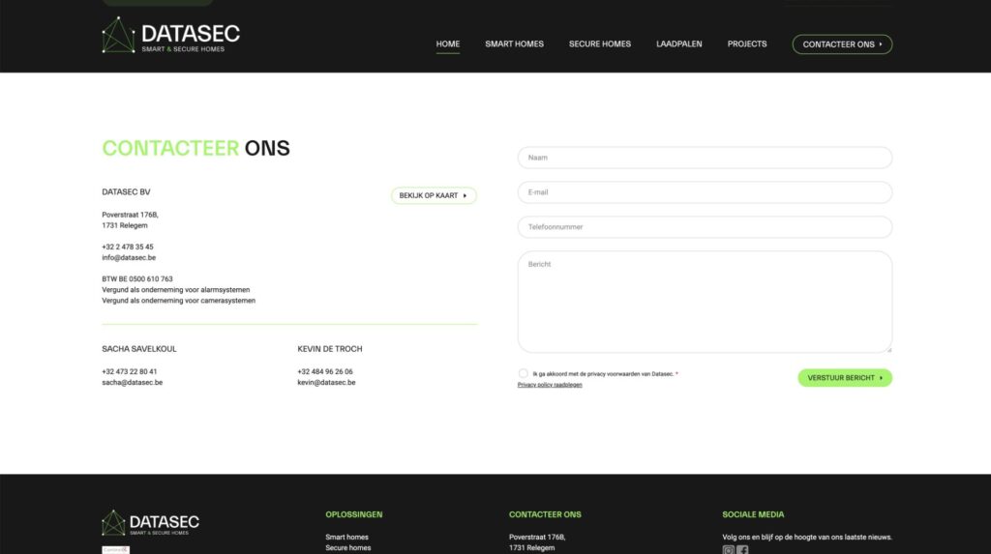The height and width of the screenshot is (554, 991).
Task: Click the sacha@datasec.be email address
Action: point(132,383)
